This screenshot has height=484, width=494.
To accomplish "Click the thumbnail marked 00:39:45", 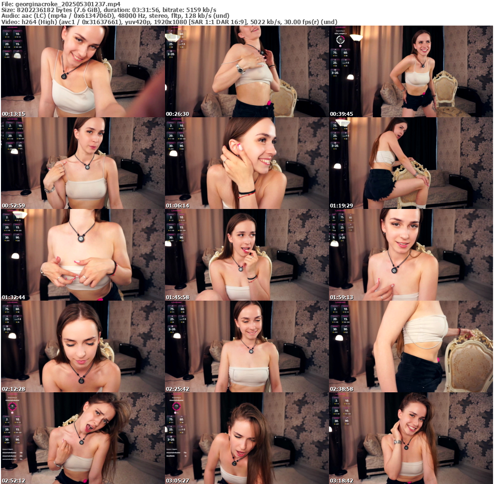I will (x=411, y=71).
